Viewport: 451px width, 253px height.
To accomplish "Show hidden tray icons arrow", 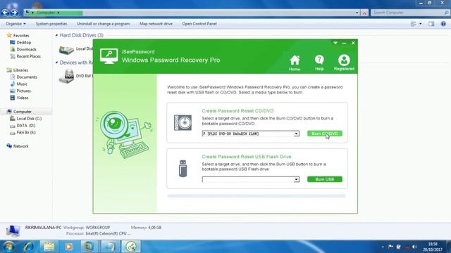I will coord(383,247).
